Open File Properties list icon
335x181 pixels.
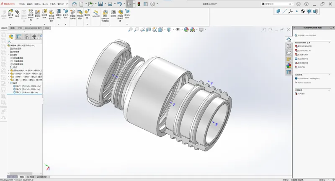145,4
